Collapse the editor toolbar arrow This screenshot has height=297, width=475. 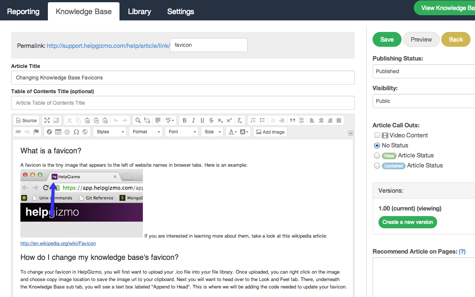[x=351, y=133]
